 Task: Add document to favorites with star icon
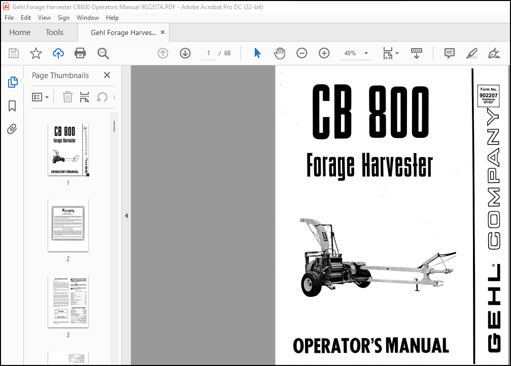(x=36, y=53)
